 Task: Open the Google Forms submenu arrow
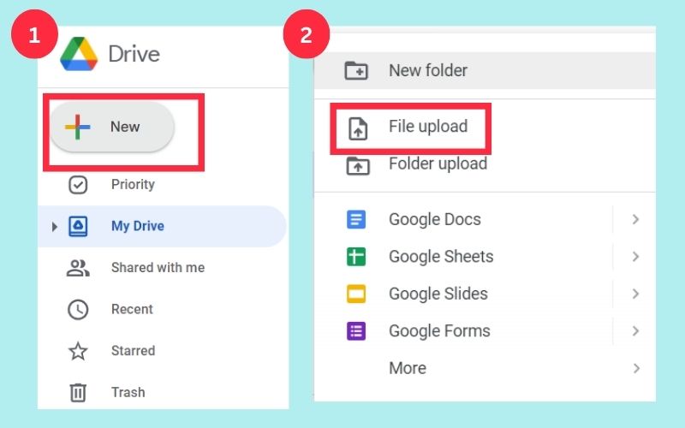tap(635, 331)
